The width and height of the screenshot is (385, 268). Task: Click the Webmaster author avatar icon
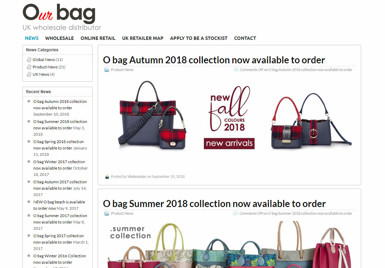107,177
